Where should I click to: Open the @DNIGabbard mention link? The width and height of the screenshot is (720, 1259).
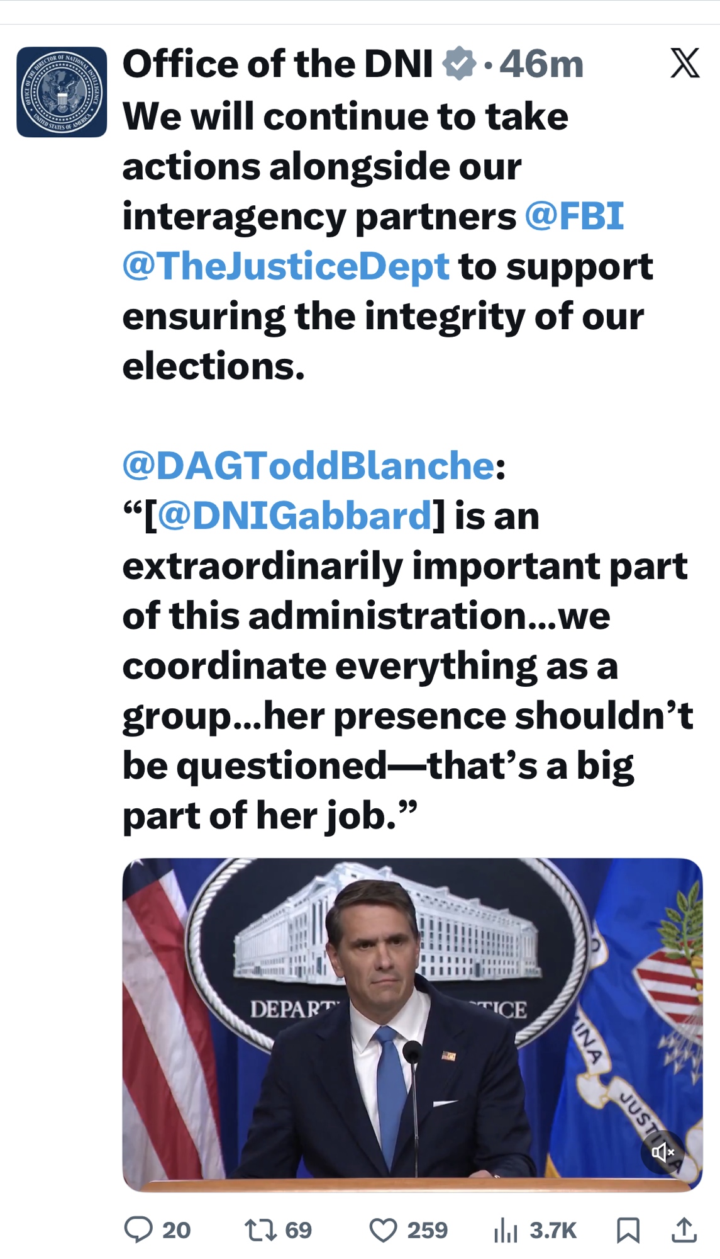click(295, 516)
